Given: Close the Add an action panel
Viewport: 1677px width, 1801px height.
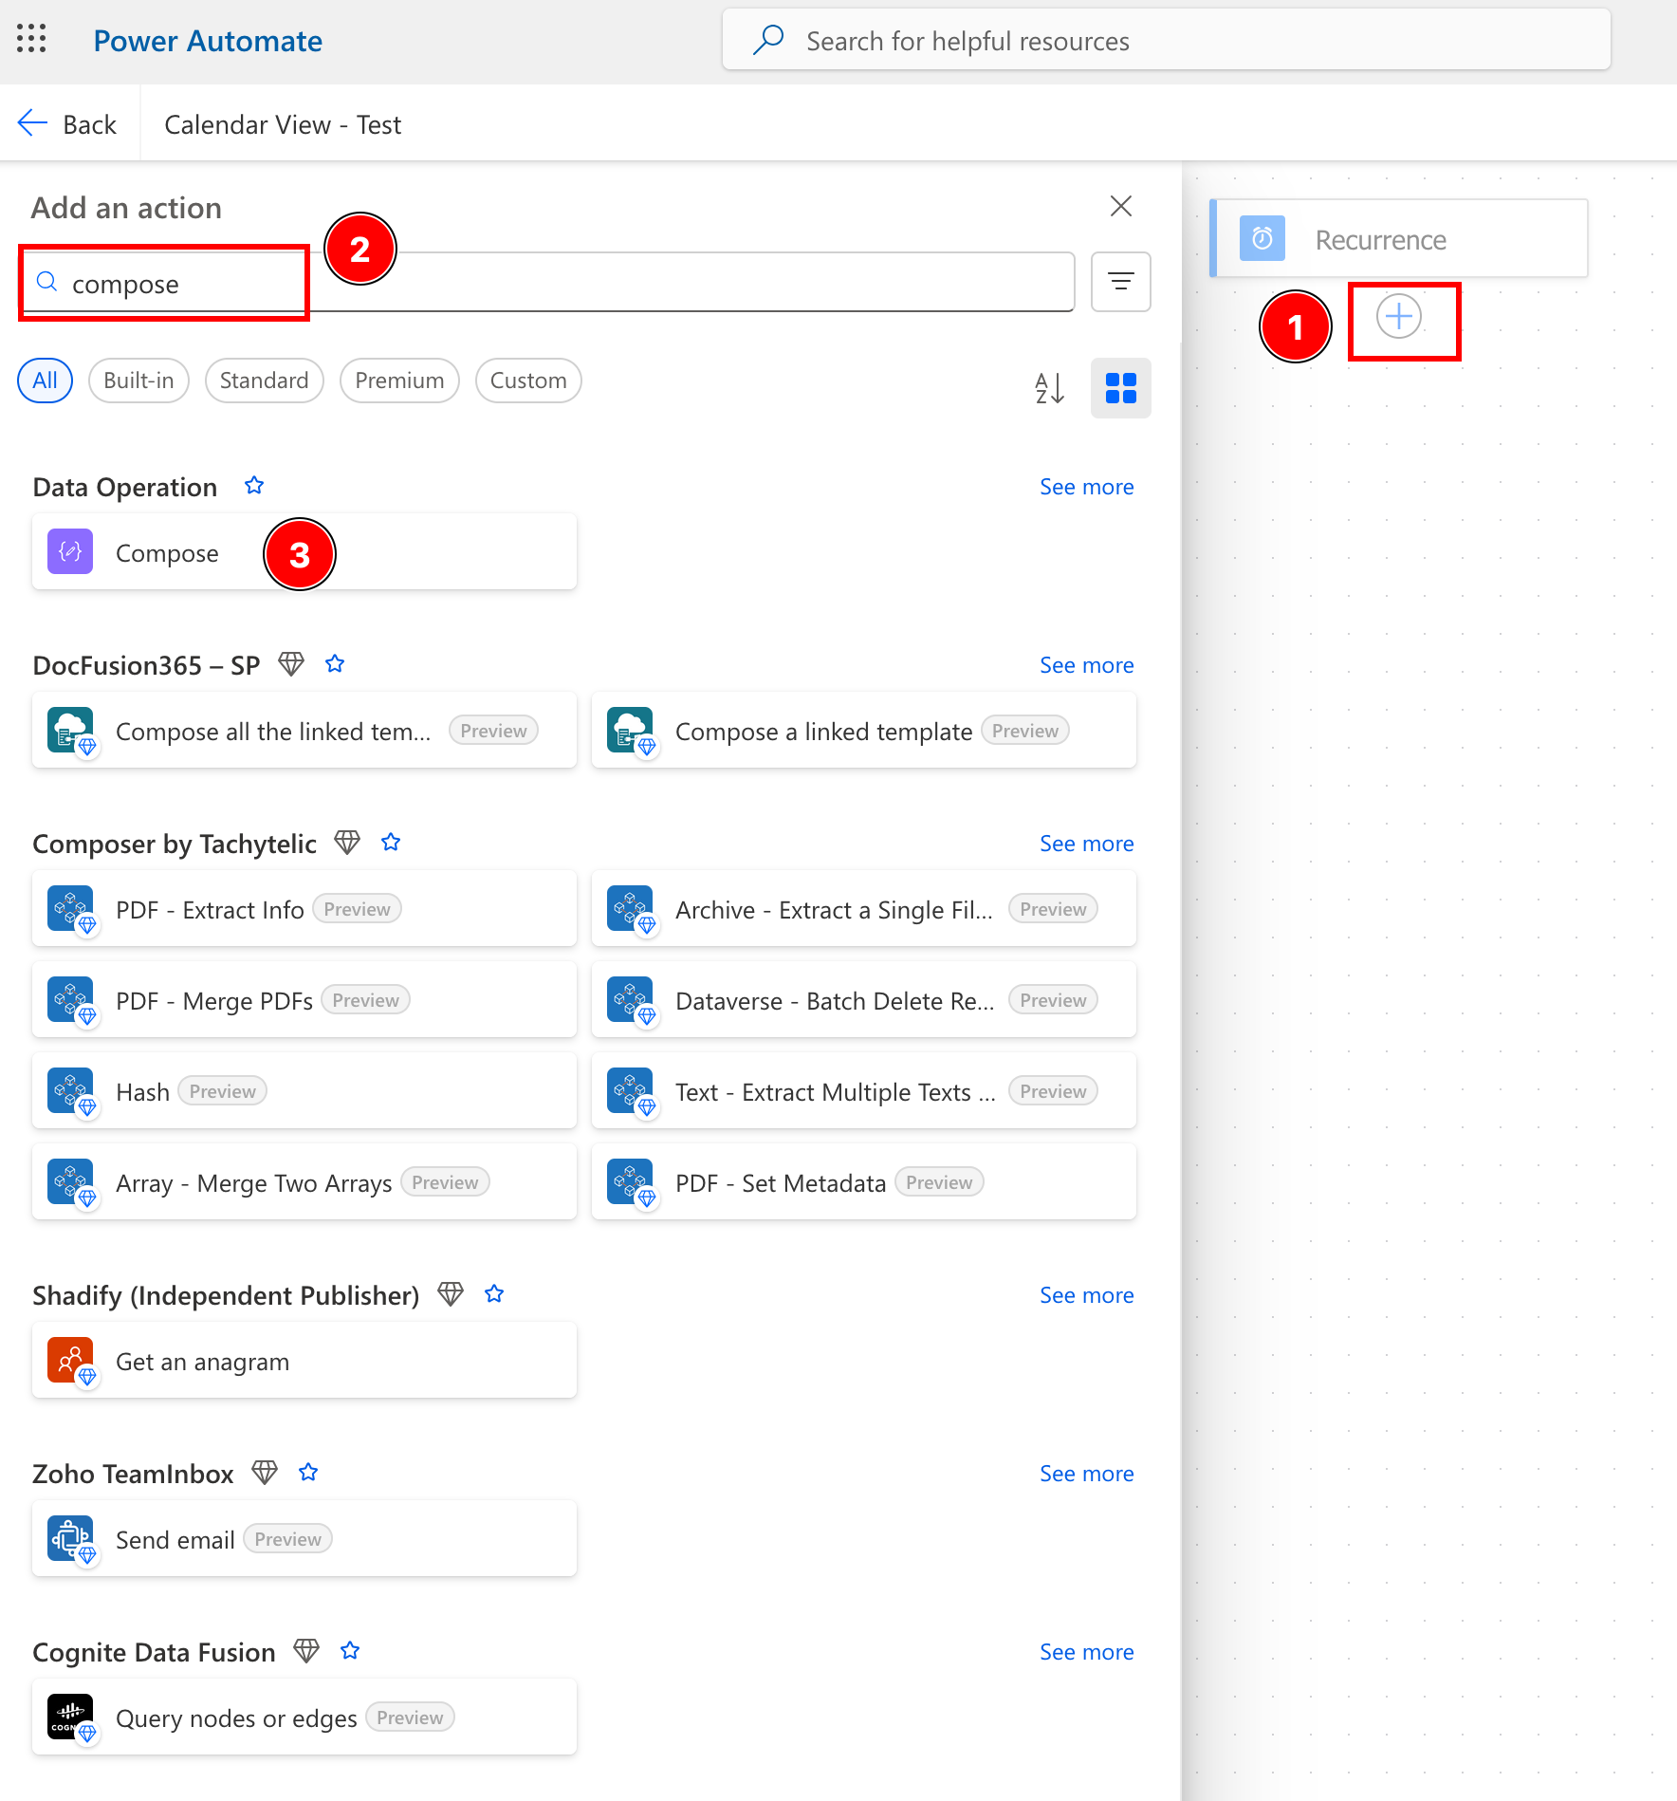Looking at the screenshot, I should tap(1120, 206).
